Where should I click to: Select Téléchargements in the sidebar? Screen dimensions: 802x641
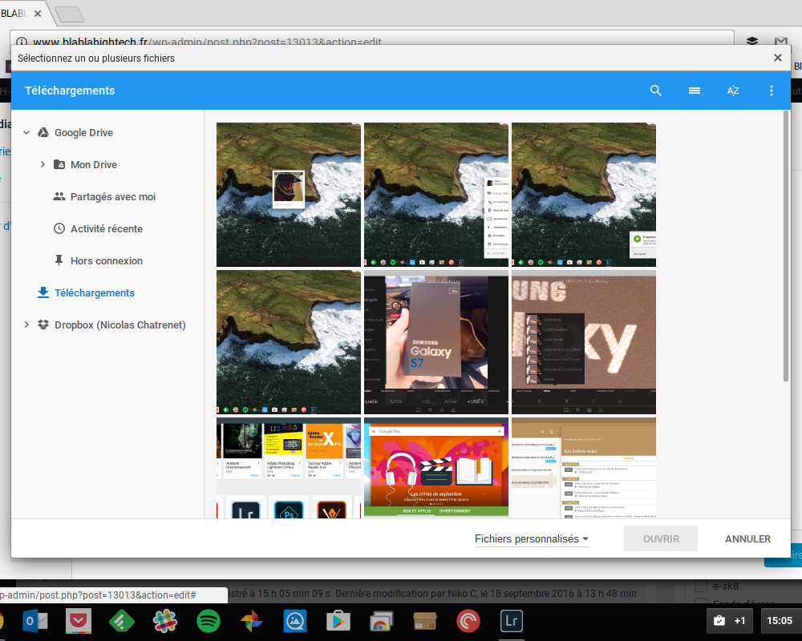(95, 293)
